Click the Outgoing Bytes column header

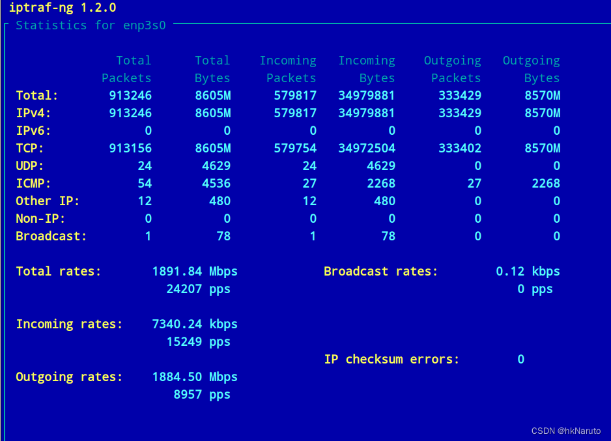coord(532,69)
